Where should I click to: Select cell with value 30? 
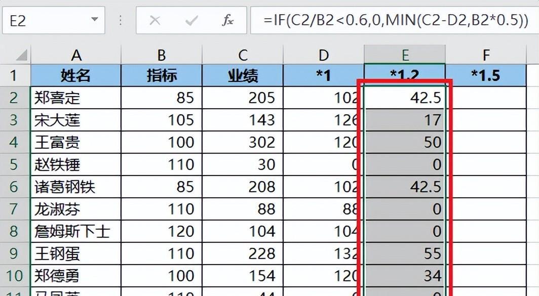coord(243,164)
